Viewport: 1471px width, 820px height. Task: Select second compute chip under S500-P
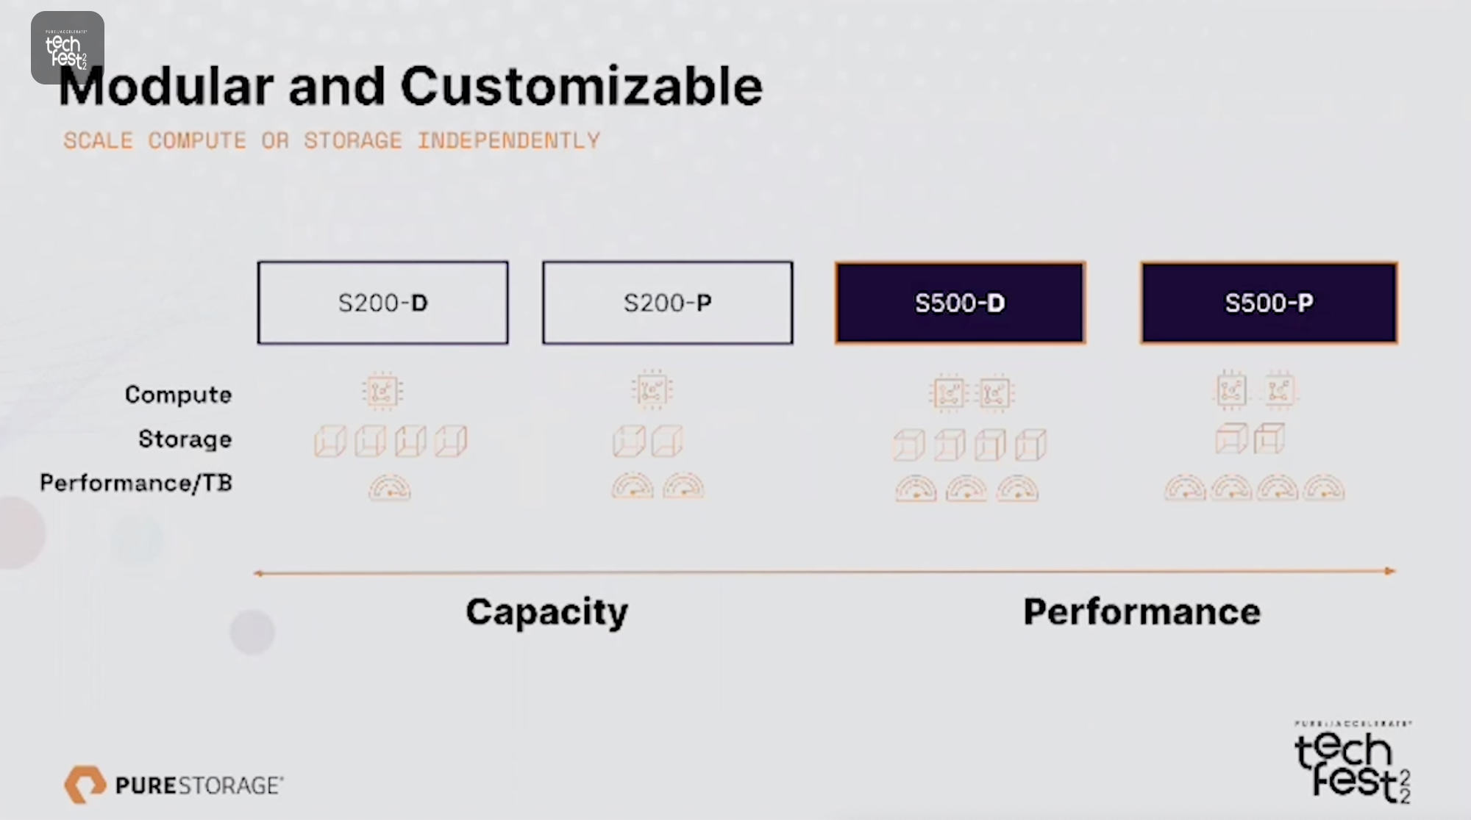[1279, 389]
